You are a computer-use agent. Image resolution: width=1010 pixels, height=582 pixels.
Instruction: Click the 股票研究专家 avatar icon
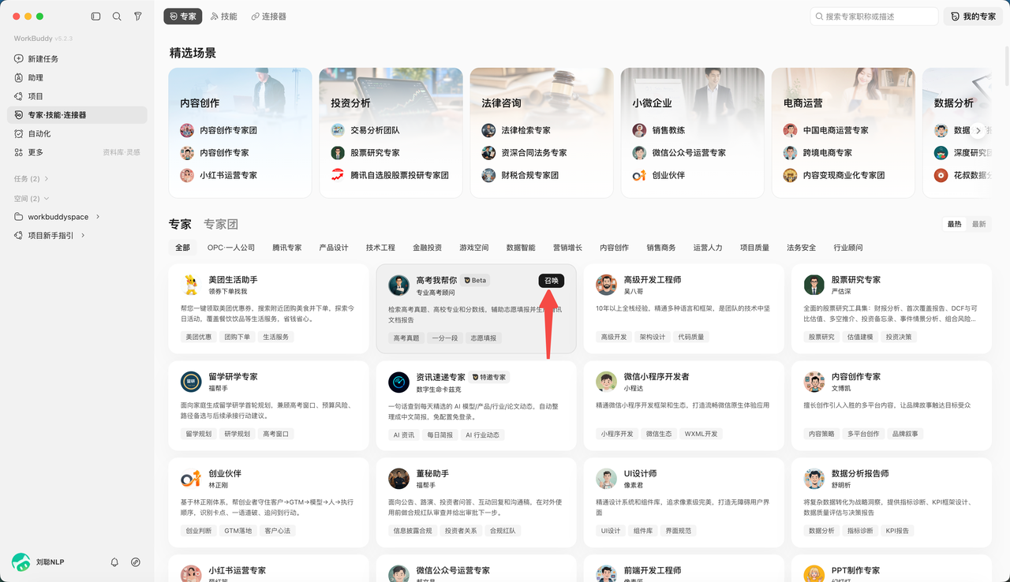tap(814, 285)
